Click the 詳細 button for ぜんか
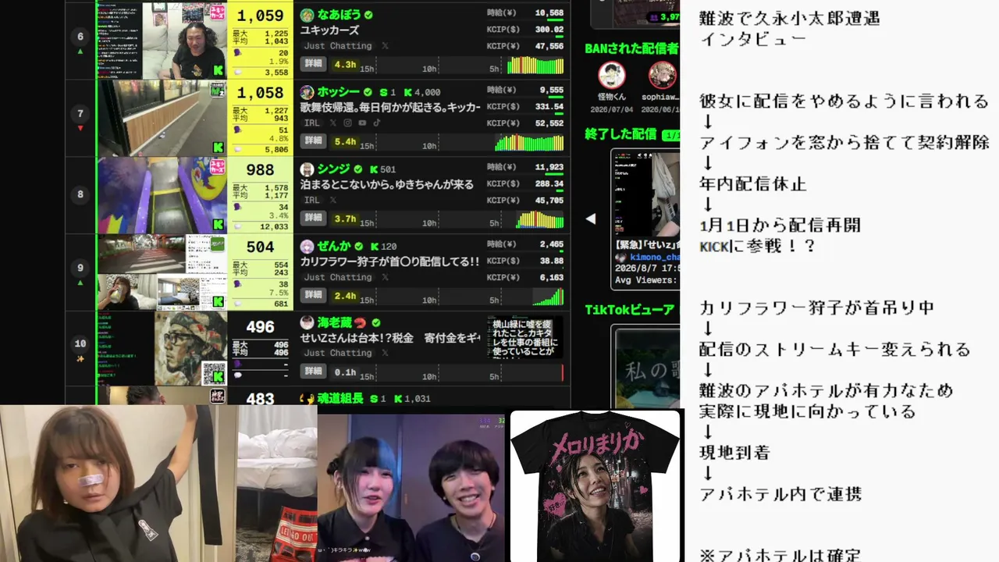Viewport: 999px width, 562px height. tap(313, 295)
